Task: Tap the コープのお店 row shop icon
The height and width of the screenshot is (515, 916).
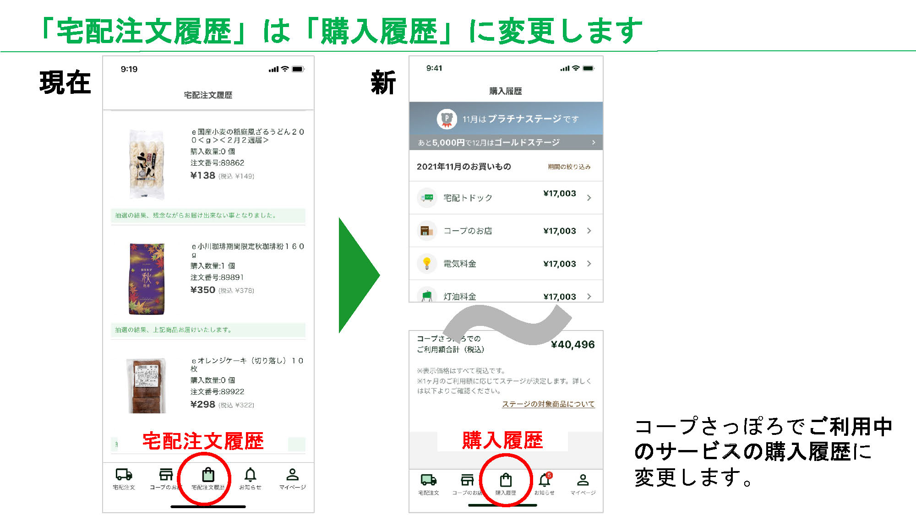Action: click(x=427, y=231)
